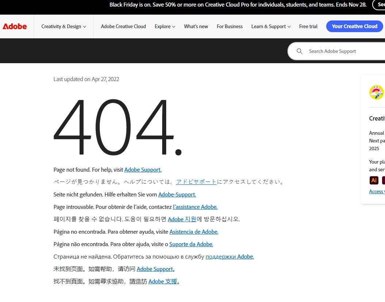Click the colorful Creative Cloud avatar icon

pyautogui.click(x=376, y=92)
